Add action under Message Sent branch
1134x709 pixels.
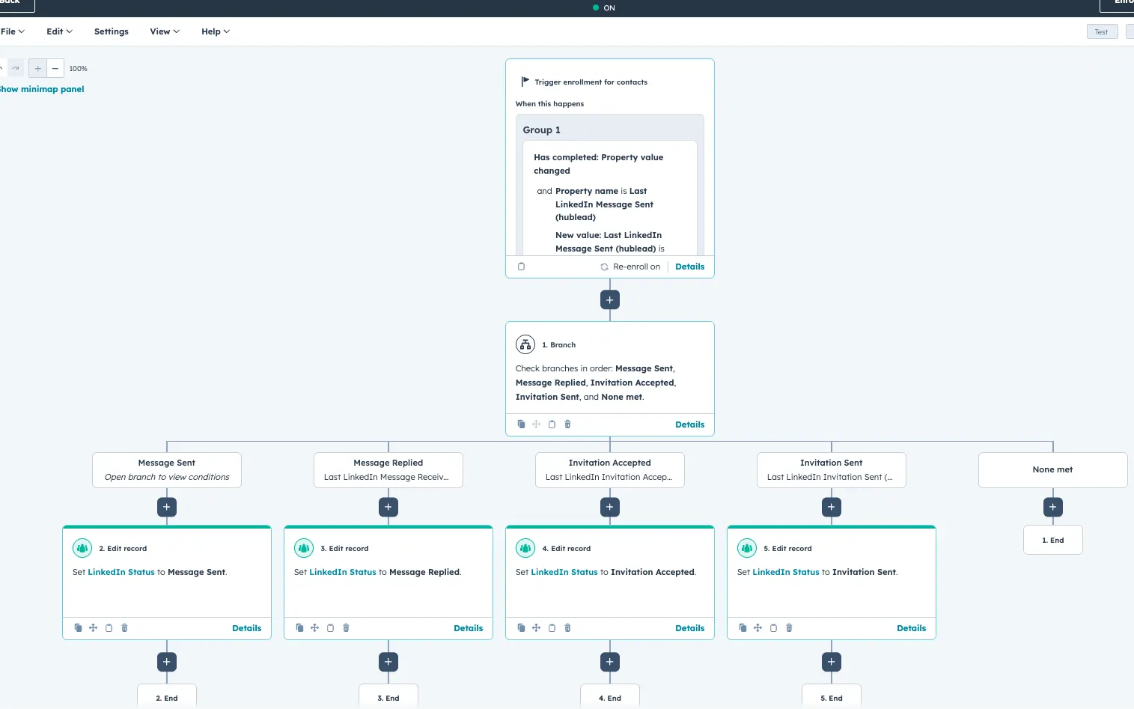tap(167, 507)
